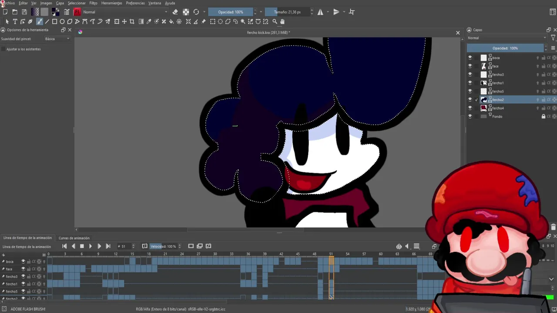
Task: Hide the fercho3 layer in Capas
Action: [x=470, y=74]
